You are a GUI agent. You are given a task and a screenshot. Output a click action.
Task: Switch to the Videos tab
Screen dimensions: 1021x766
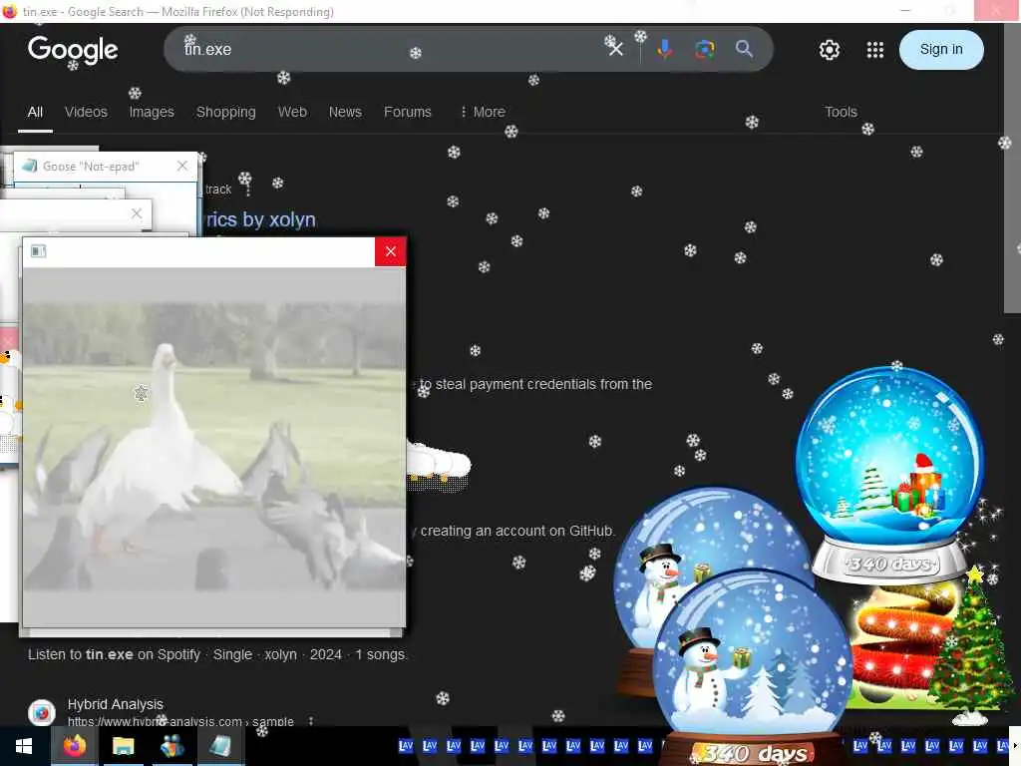coord(86,112)
